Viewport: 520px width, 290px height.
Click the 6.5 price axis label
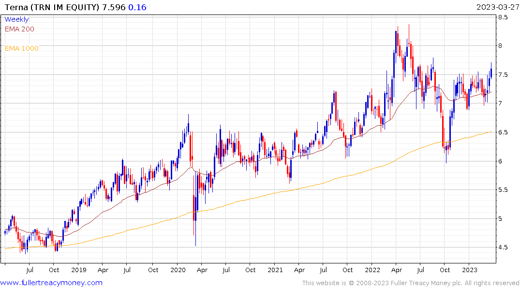tap(503, 132)
